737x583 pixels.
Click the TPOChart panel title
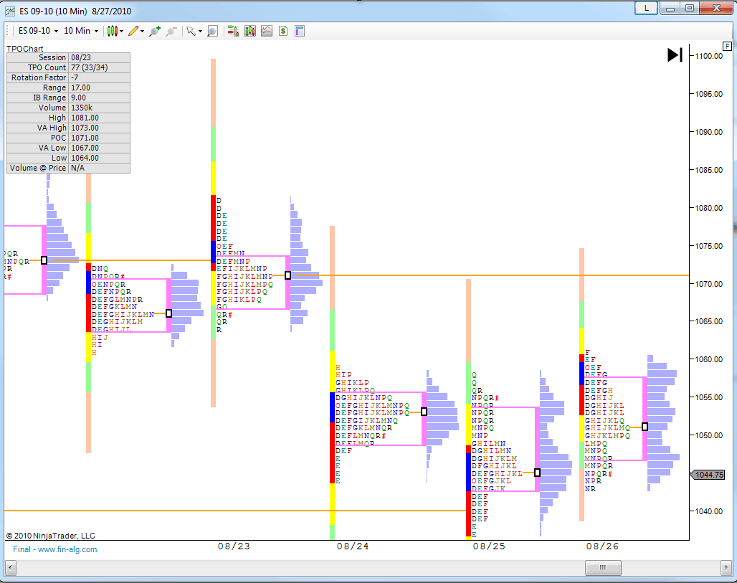pos(26,47)
